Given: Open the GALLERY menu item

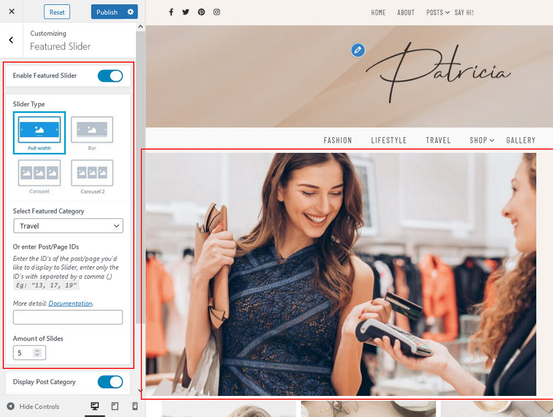Looking at the screenshot, I should pyautogui.click(x=520, y=141).
